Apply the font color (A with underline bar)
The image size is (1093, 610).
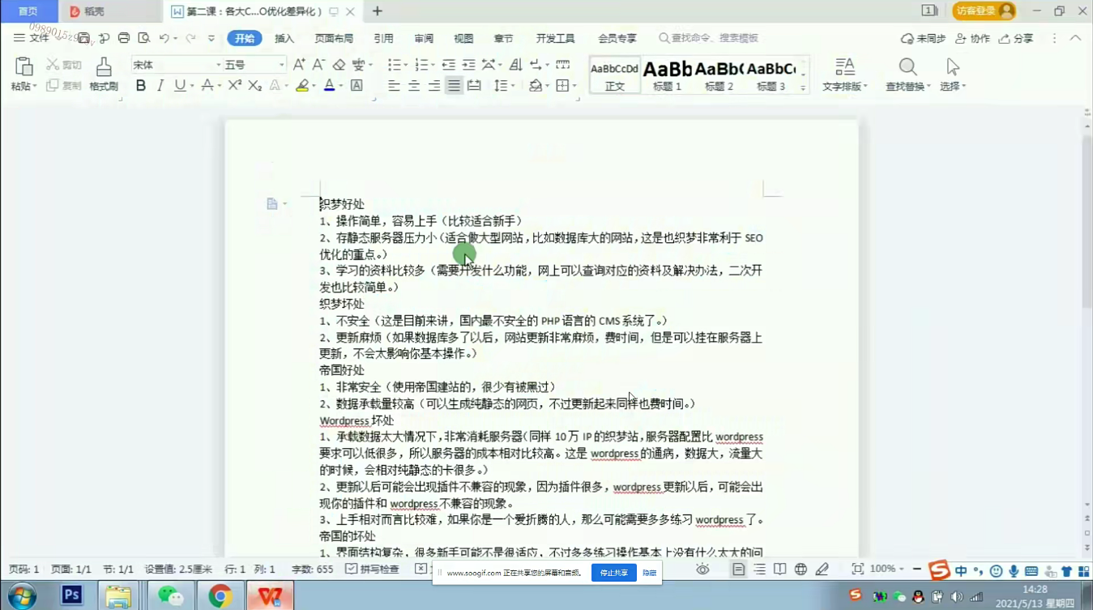pos(329,86)
